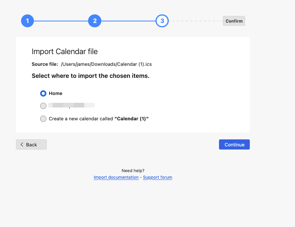Click the left chevron on Back button
The image size is (295, 227).
[x=22, y=144]
